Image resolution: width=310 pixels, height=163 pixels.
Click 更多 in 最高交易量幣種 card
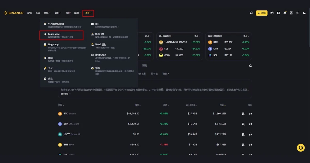(246, 36)
